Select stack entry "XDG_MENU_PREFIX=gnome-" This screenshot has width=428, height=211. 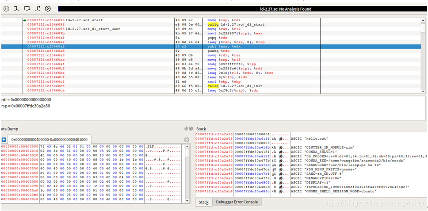tap(324, 169)
